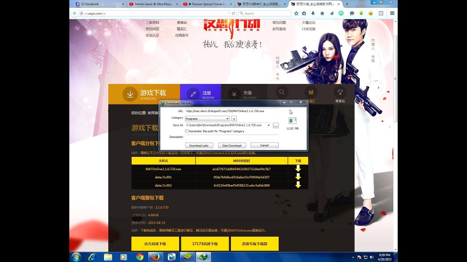Add a new category with plus button
Image resolution: width=467 pixels, height=262 pixels.
pyautogui.click(x=234, y=119)
